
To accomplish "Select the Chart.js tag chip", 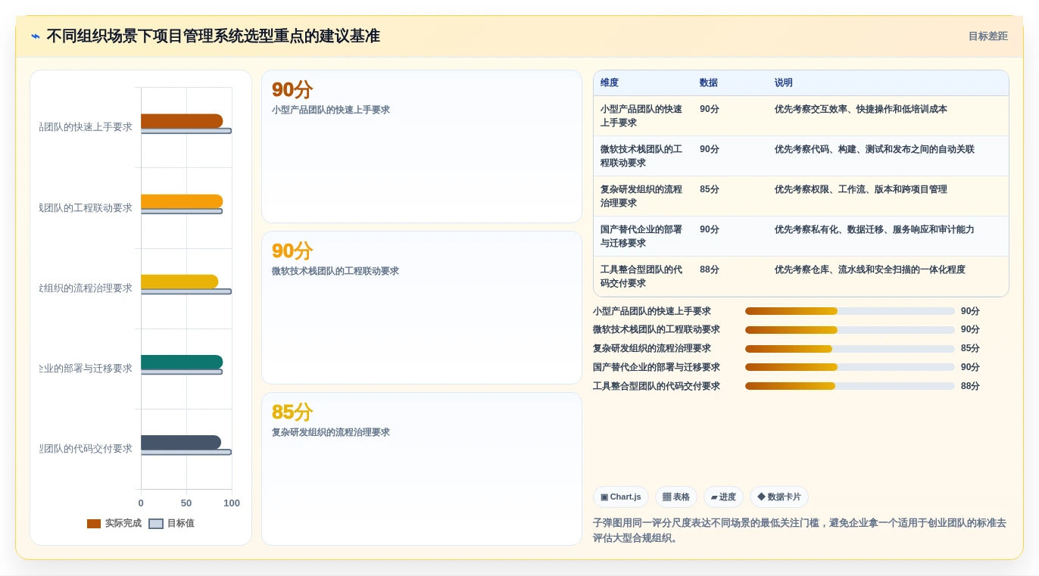I will point(621,497).
